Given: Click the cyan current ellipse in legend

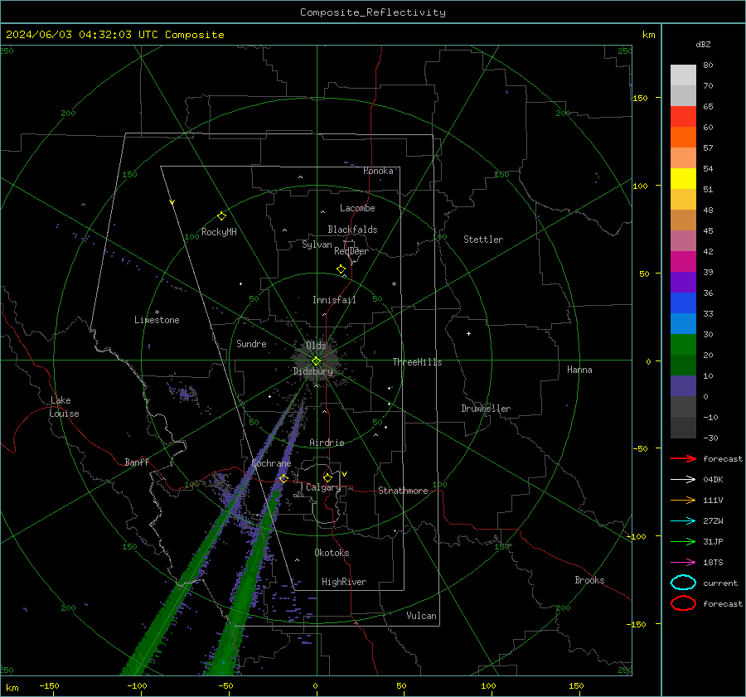Looking at the screenshot, I should 683,583.
